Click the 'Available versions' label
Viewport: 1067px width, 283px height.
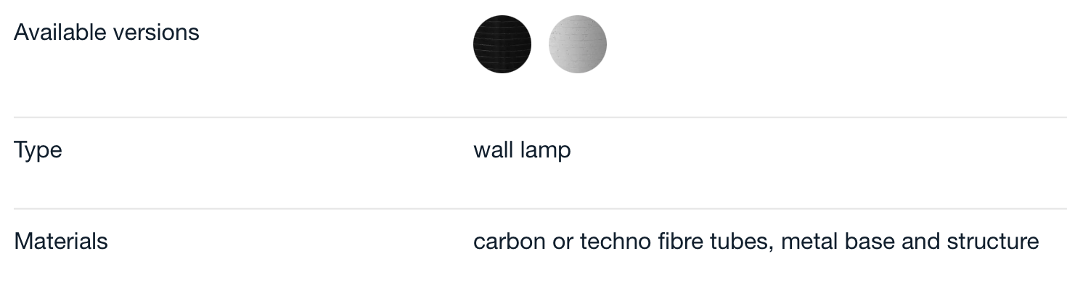(107, 32)
